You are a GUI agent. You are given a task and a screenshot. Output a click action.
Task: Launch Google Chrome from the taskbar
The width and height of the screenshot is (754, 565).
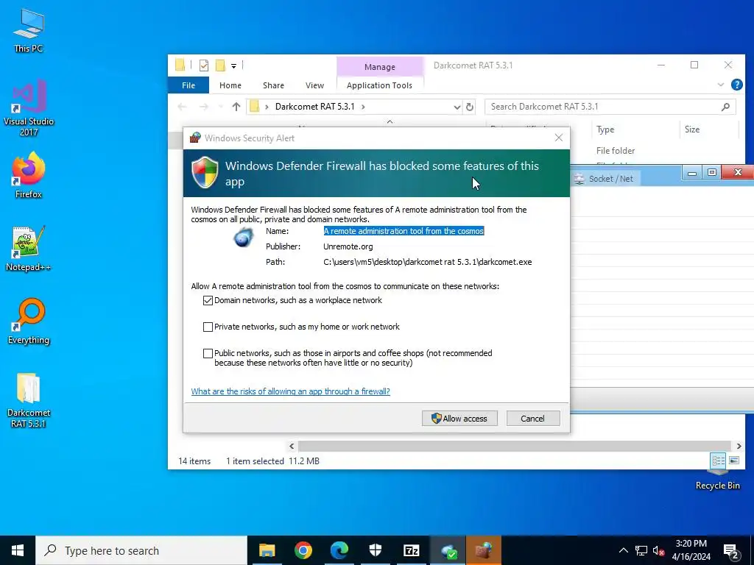[303, 550]
